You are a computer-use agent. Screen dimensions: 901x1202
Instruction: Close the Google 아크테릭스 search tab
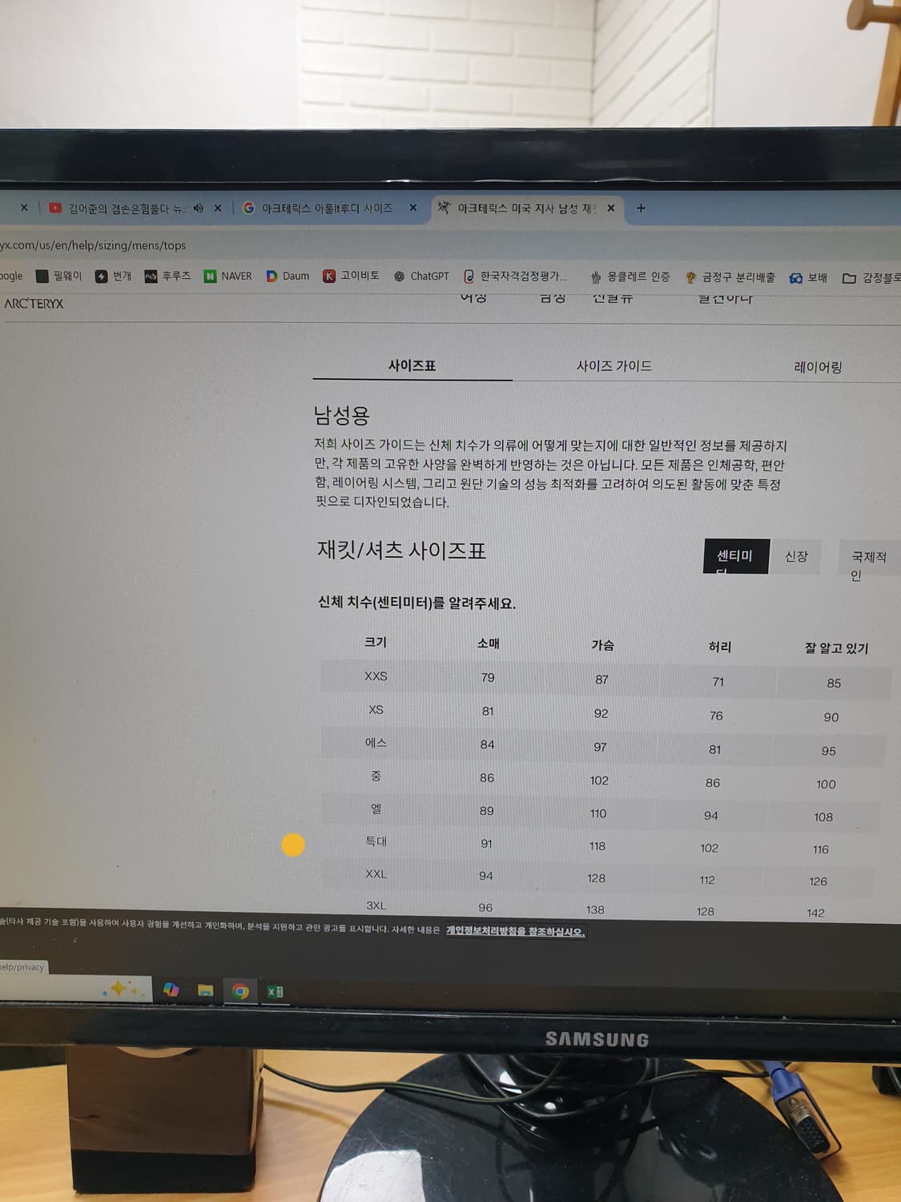click(x=413, y=208)
